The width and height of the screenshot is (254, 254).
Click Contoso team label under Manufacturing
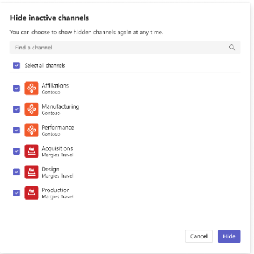pyautogui.click(x=51, y=113)
